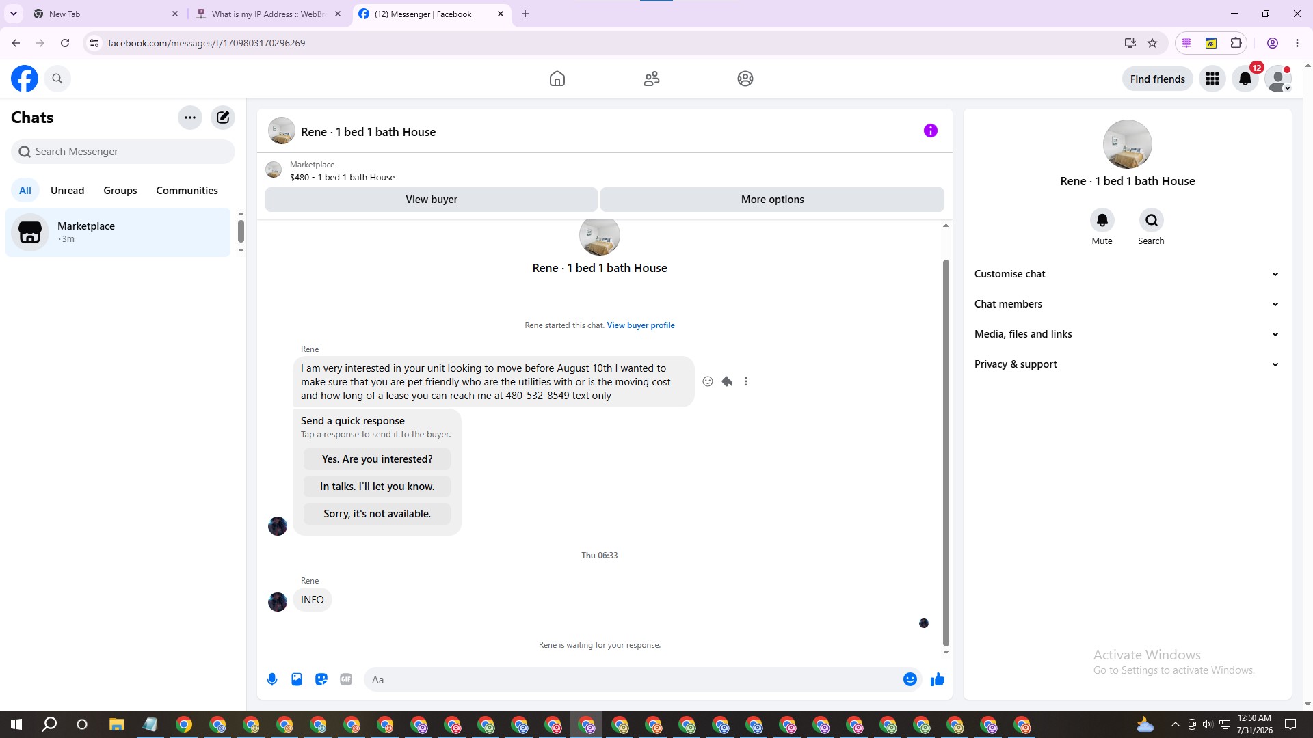Toggle the conversation information icon

(x=931, y=131)
